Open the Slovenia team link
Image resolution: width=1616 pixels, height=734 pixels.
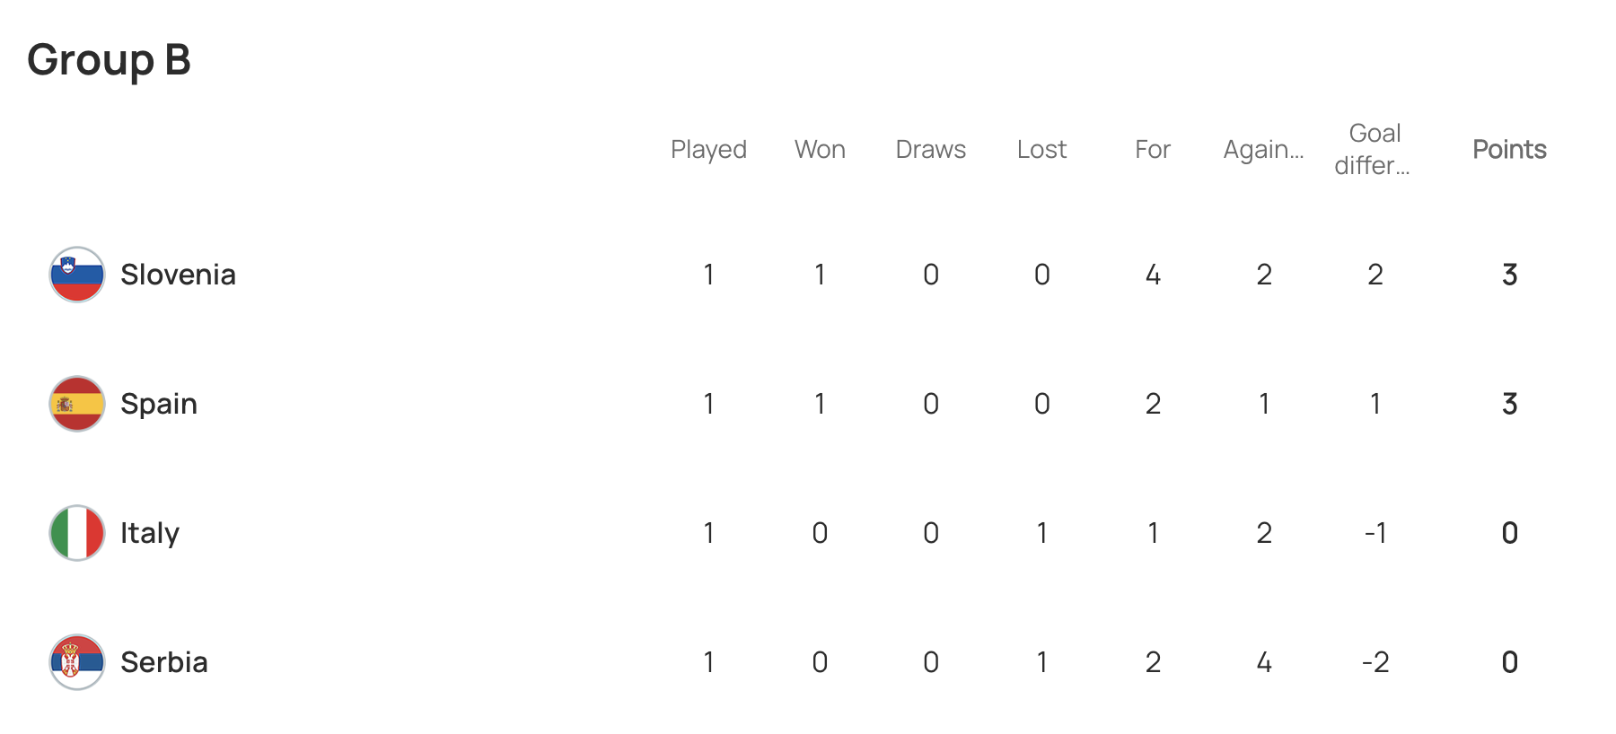pos(178,275)
